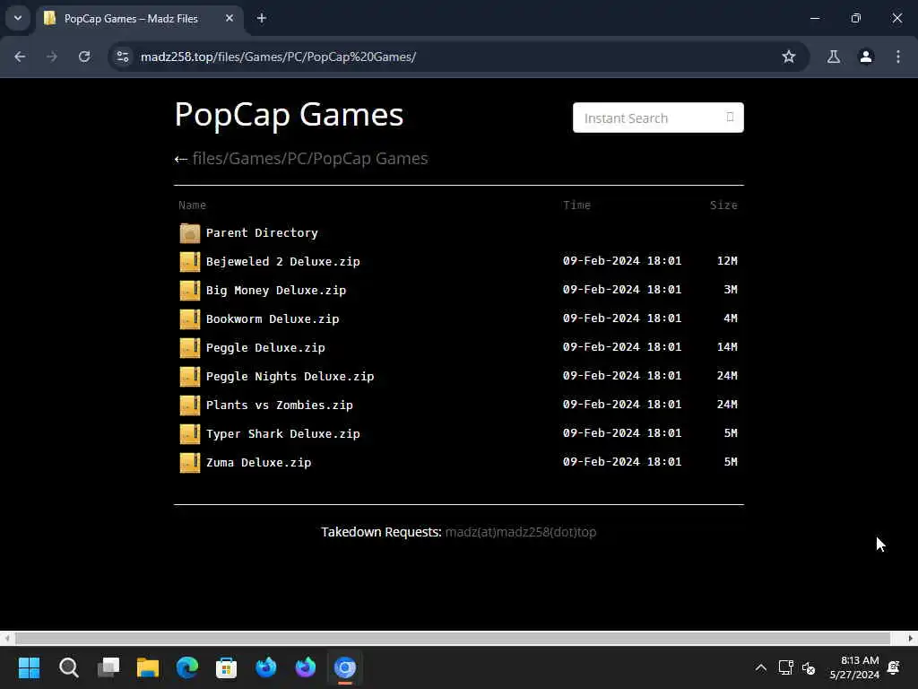
Task: Open the browser profile menu
Action: coord(866,57)
